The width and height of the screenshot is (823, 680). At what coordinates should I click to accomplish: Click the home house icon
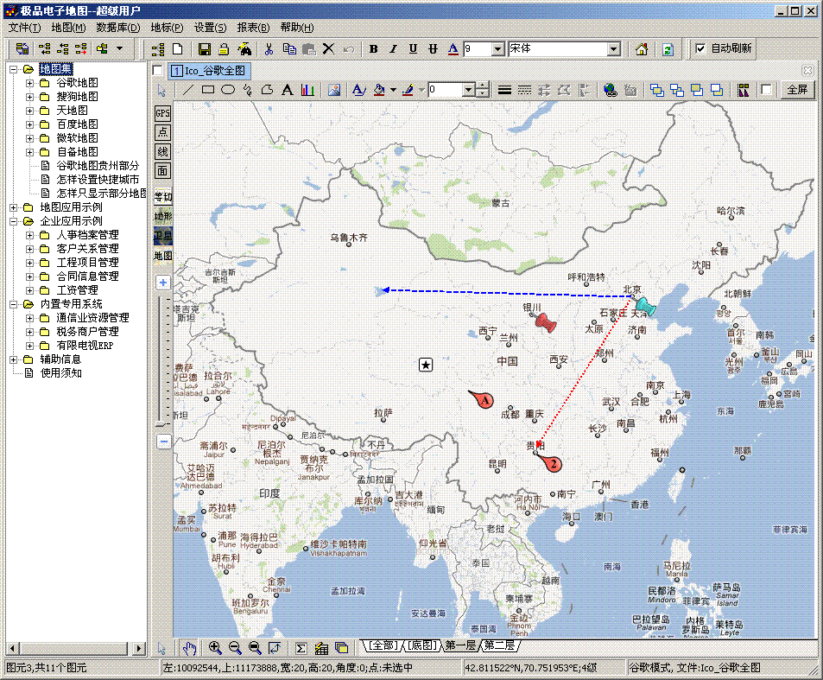tap(641, 49)
